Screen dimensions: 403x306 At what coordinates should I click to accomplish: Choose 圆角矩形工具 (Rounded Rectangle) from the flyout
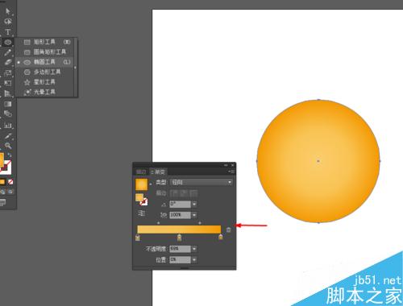pos(44,52)
